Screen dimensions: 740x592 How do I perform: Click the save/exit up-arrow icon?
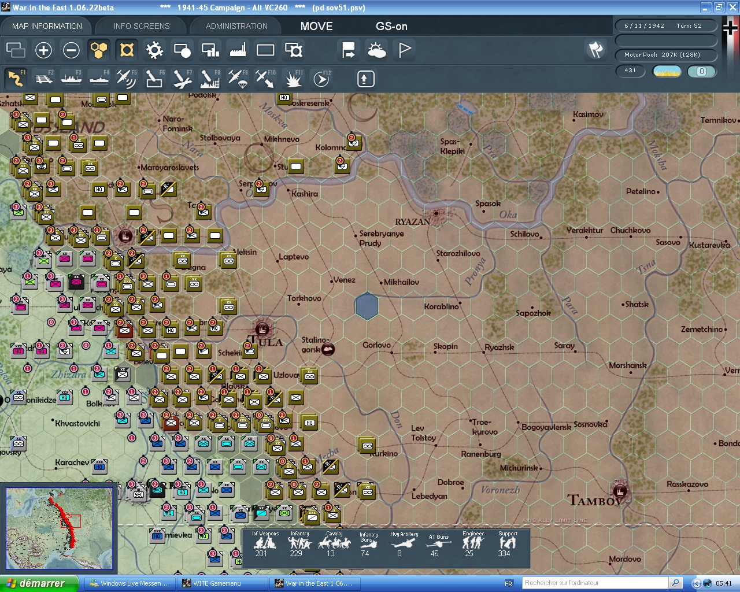(365, 78)
